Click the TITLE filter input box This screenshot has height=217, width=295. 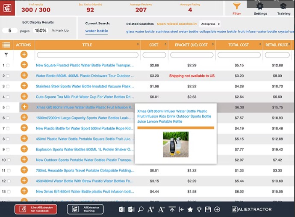pos(88,55)
